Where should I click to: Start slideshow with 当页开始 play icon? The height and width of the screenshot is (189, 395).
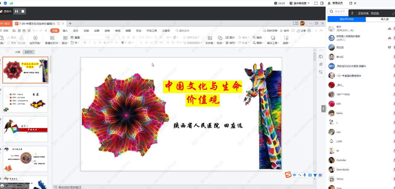click(x=35, y=38)
